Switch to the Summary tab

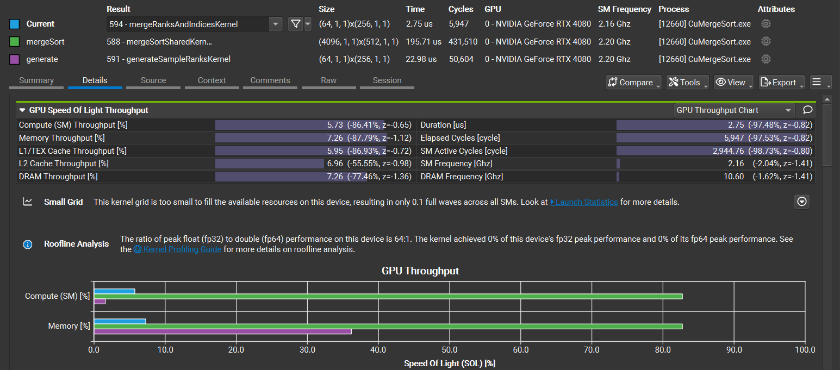tap(36, 80)
